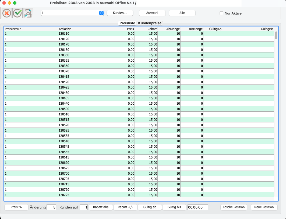Select article number 120440
The image size is (286, 219).
pyautogui.click(x=64, y=103)
